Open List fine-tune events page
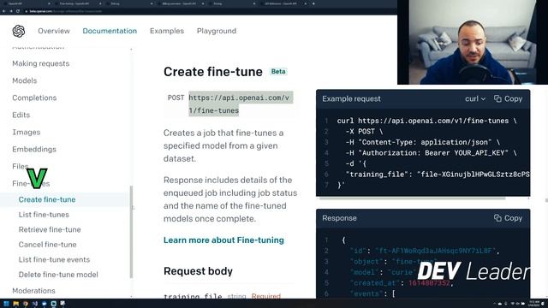Image resolution: width=548 pixels, height=308 pixels. click(x=54, y=259)
